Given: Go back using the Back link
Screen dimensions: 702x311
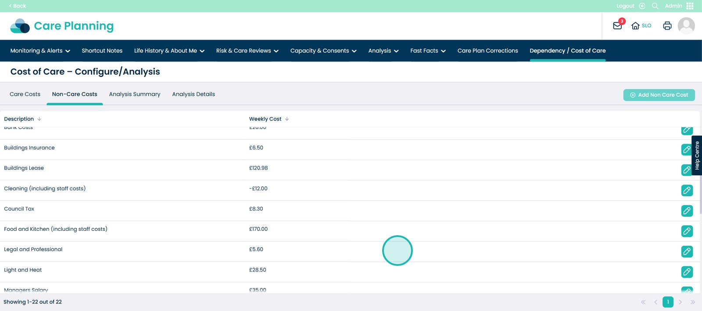Looking at the screenshot, I should click(18, 6).
